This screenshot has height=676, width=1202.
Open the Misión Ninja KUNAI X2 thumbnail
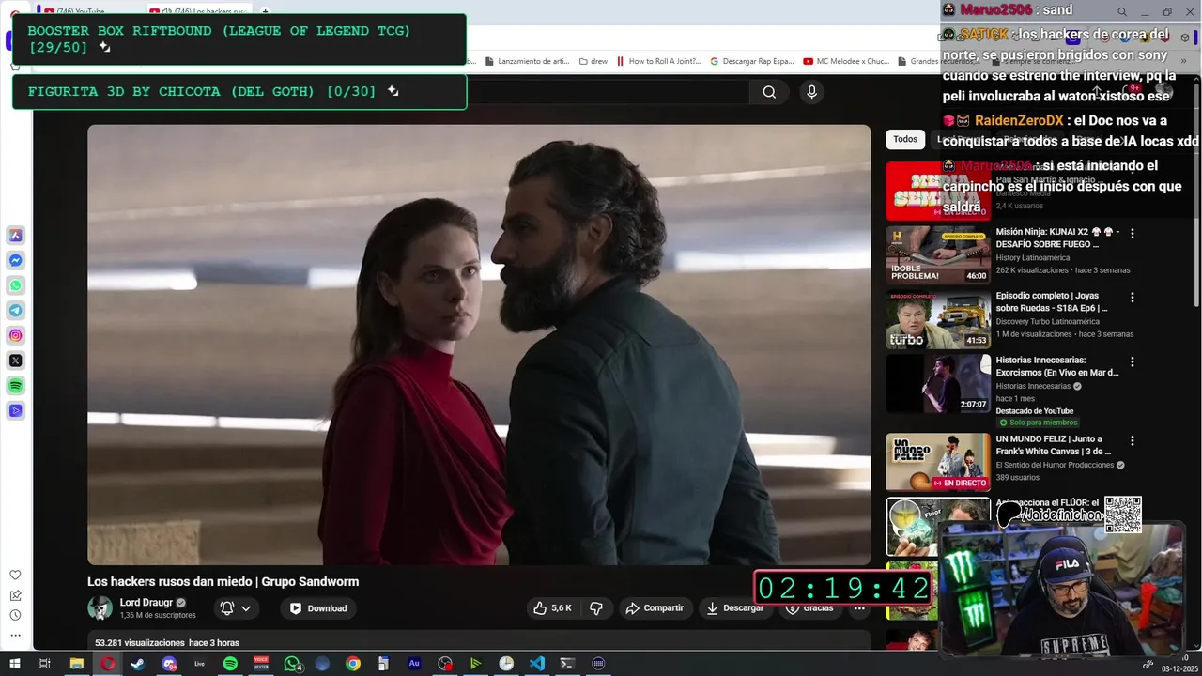click(938, 254)
